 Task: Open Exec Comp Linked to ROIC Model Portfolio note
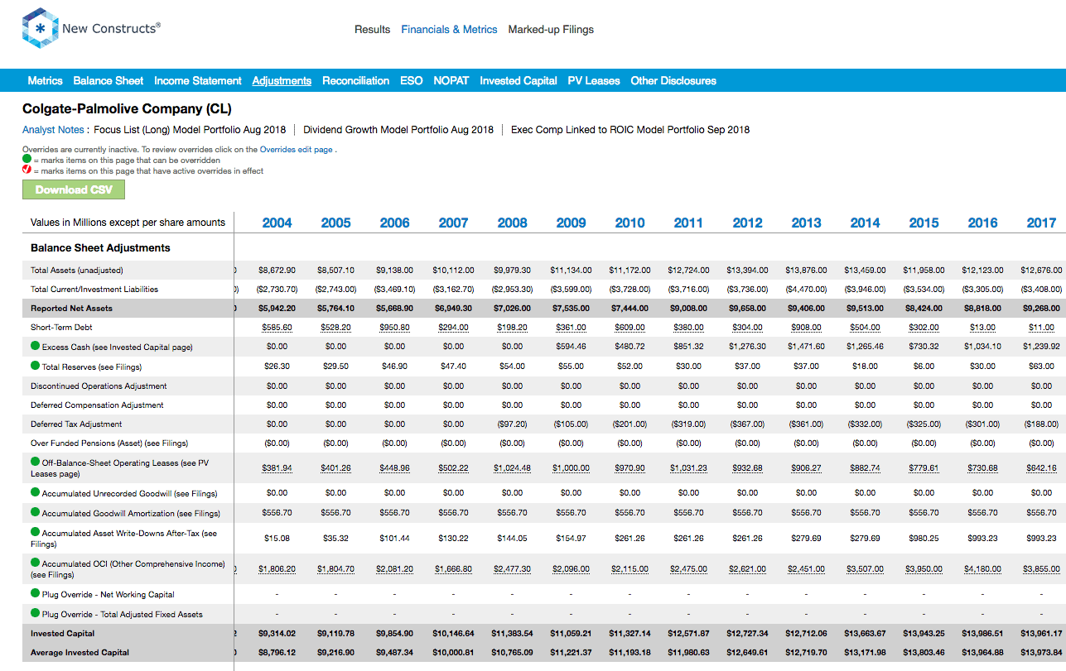(x=630, y=129)
